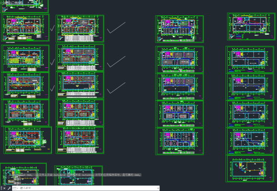Pick the top sheet of the third column
Viewport: 277px width, 191px height.
click(179, 29)
